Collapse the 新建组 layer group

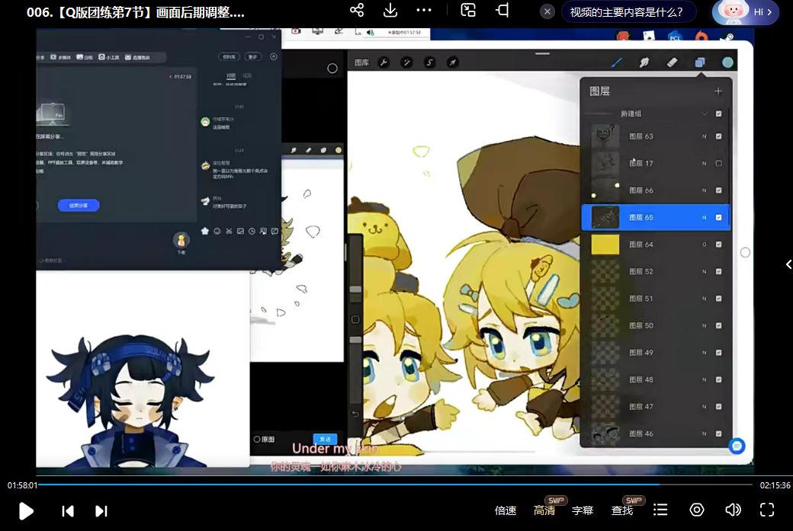(705, 113)
